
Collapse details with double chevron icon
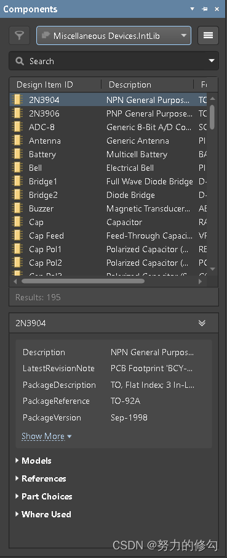coord(202,323)
